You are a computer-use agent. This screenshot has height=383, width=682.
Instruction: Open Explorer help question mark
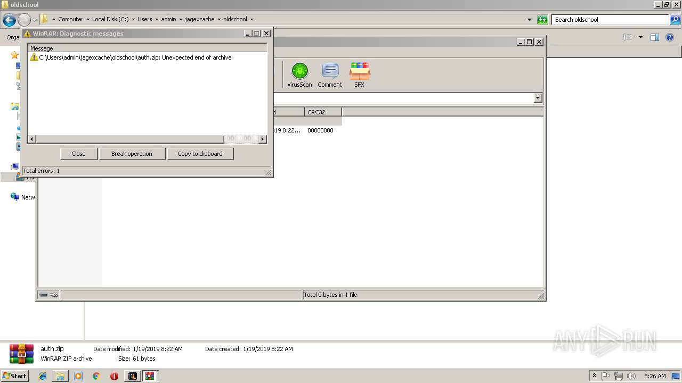tap(670, 37)
